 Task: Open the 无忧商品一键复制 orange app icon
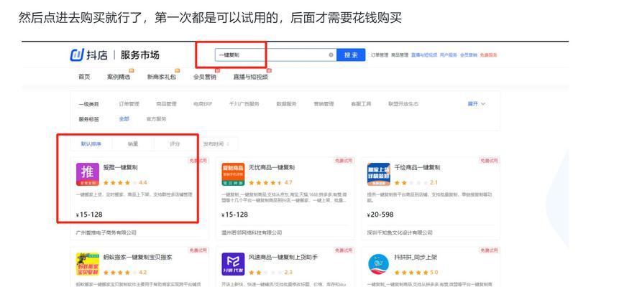pyautogui.click(x=233, y=174)
